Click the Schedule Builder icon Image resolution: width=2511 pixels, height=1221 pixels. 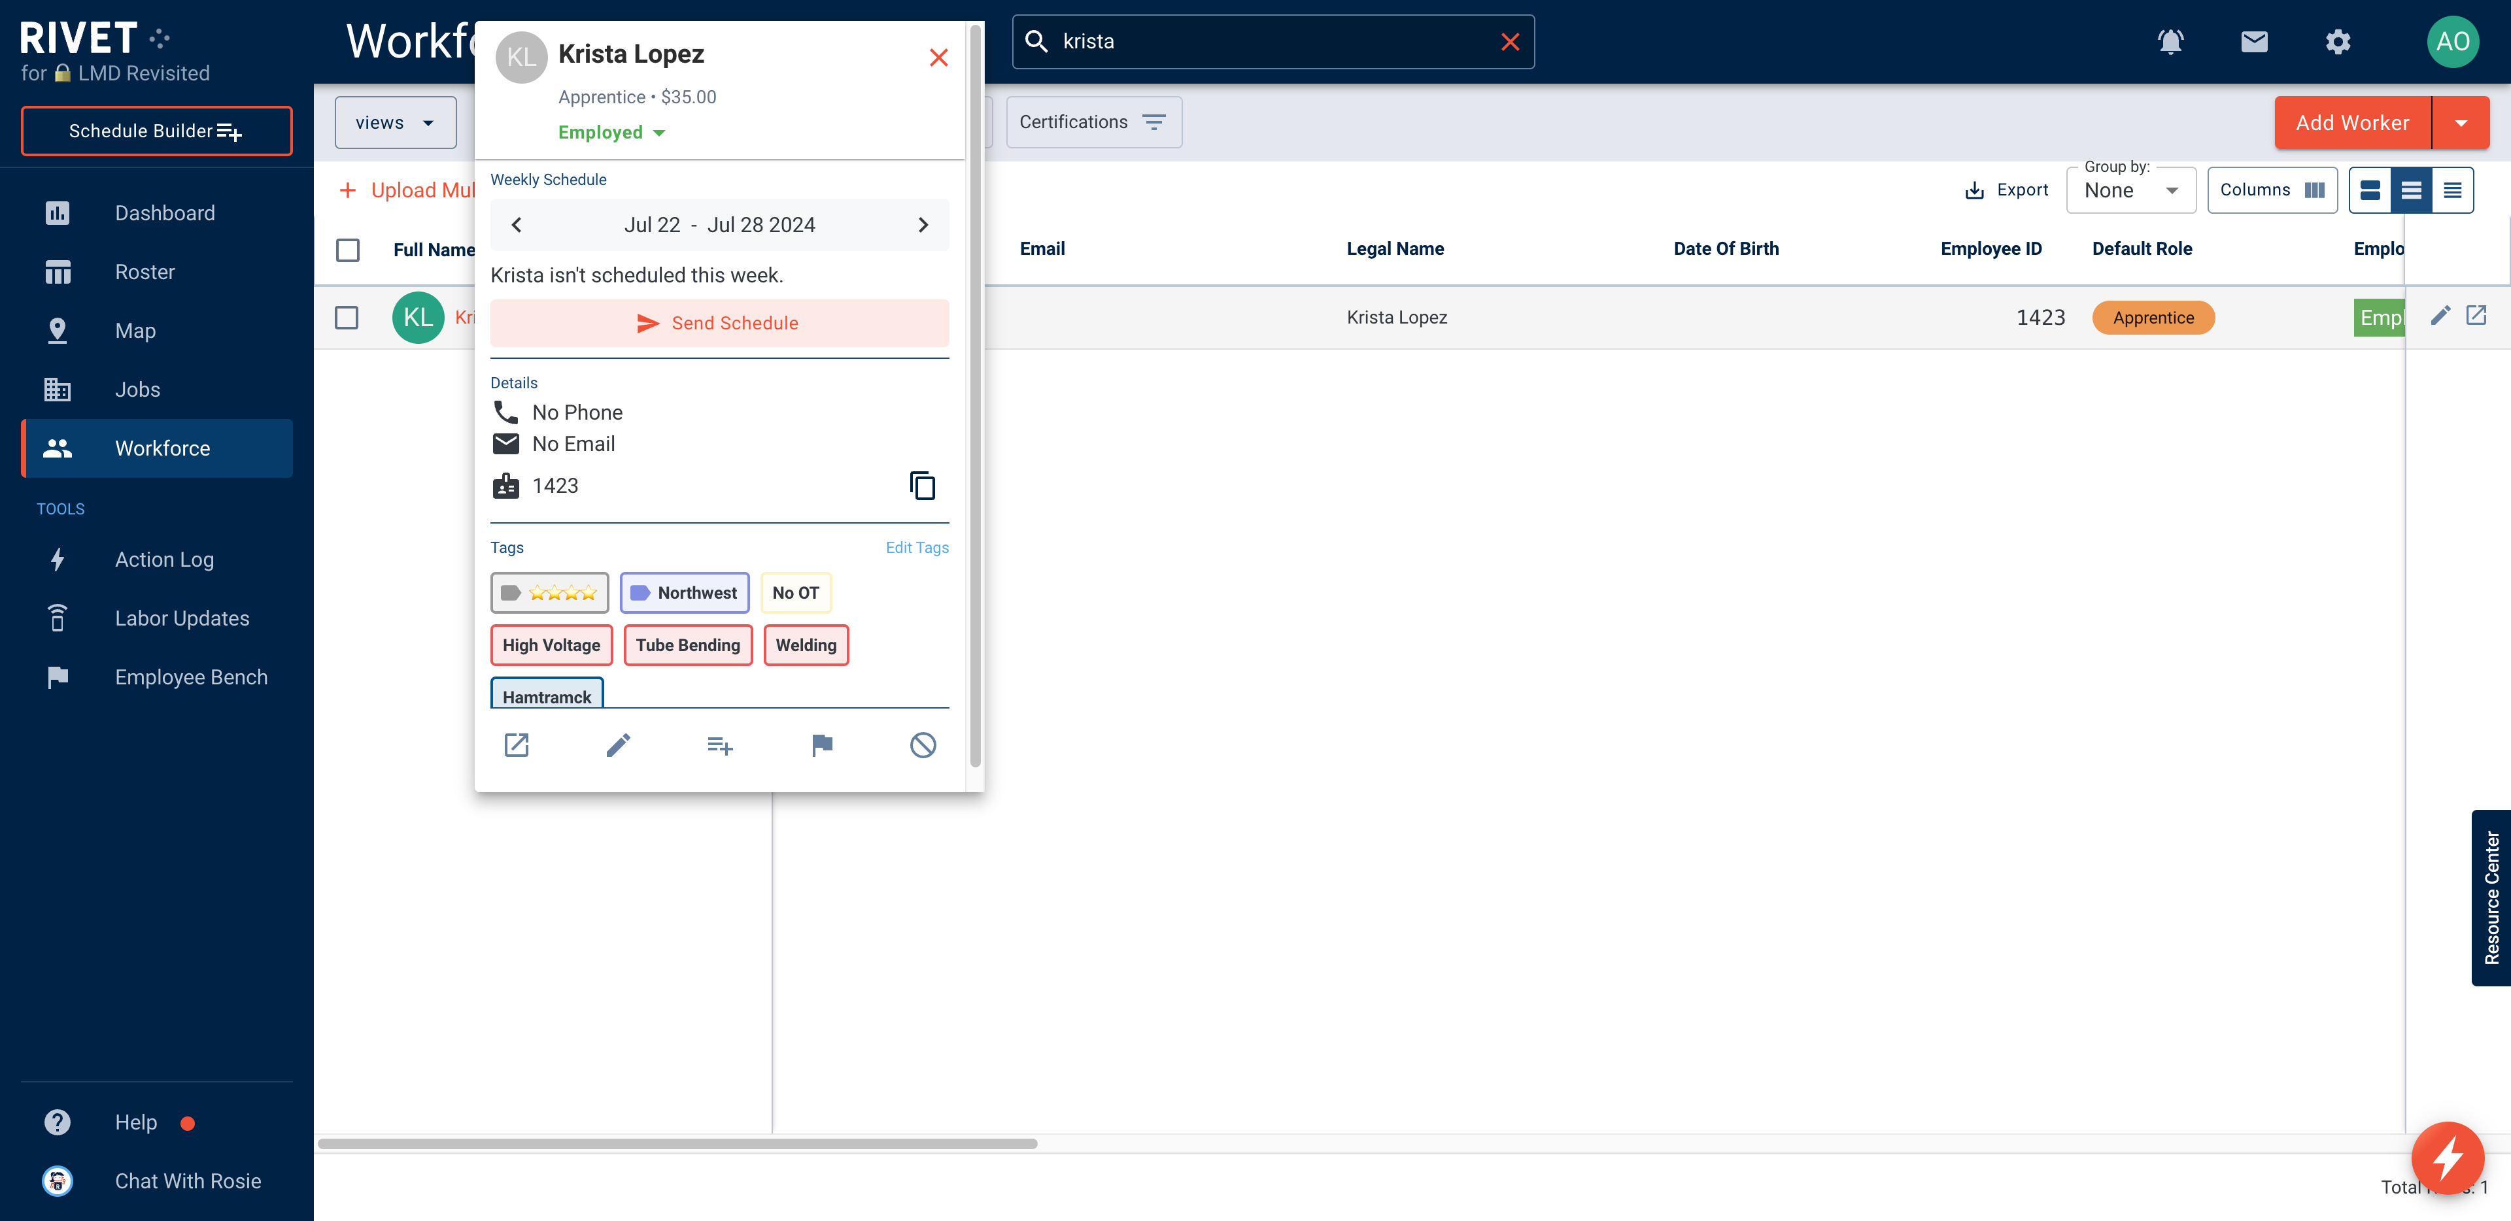(x=232, y=131)
